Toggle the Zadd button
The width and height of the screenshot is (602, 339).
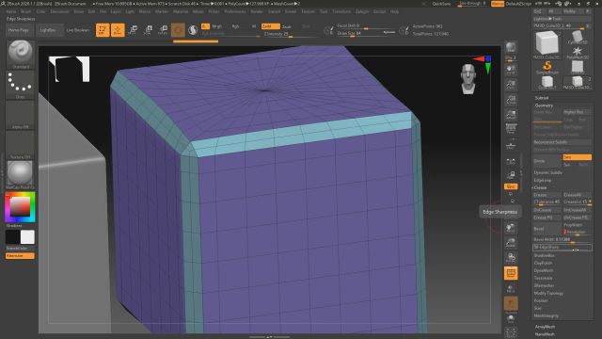click(270, 26)
